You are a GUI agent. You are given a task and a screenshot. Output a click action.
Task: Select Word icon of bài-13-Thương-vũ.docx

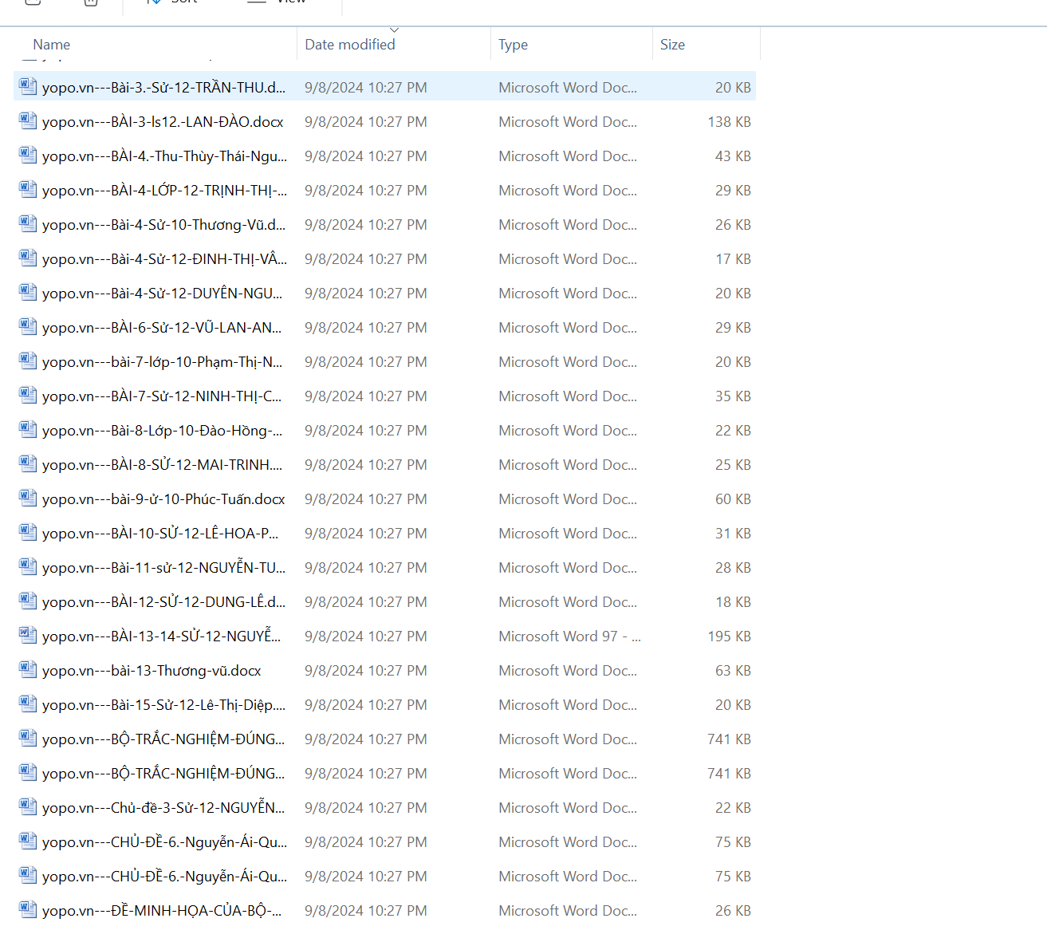(x=28, y=670)
